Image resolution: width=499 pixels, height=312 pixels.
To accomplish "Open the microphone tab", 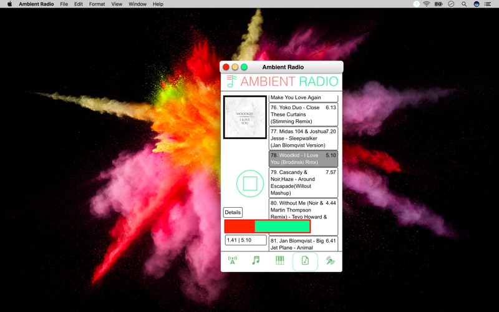I will click(330, 260).
